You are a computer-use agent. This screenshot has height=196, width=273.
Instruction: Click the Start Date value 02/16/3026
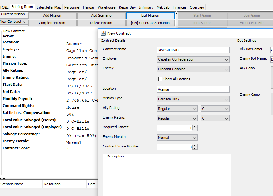tap(79, 86)
